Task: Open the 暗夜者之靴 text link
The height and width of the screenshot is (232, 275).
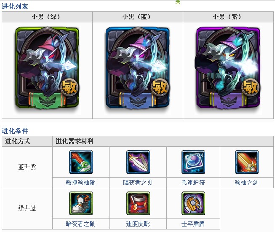Action: [81, 224]
